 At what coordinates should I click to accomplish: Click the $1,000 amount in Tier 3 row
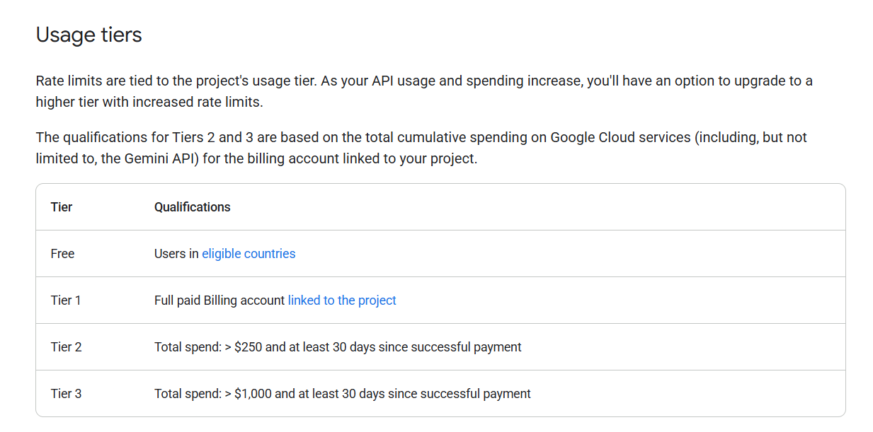click(x=253, y=394)
